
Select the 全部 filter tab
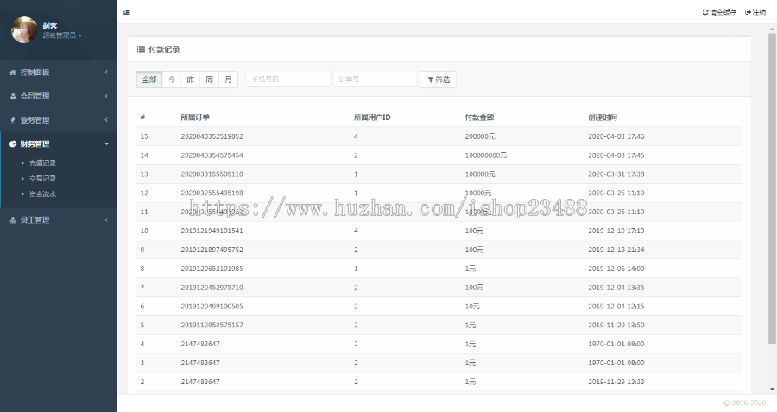click(149, 79)
